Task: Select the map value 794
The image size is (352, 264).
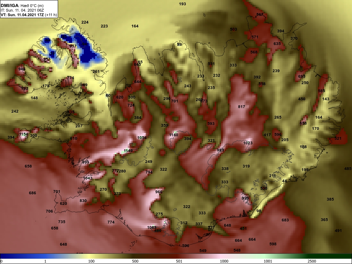Action: coord(149,172)
